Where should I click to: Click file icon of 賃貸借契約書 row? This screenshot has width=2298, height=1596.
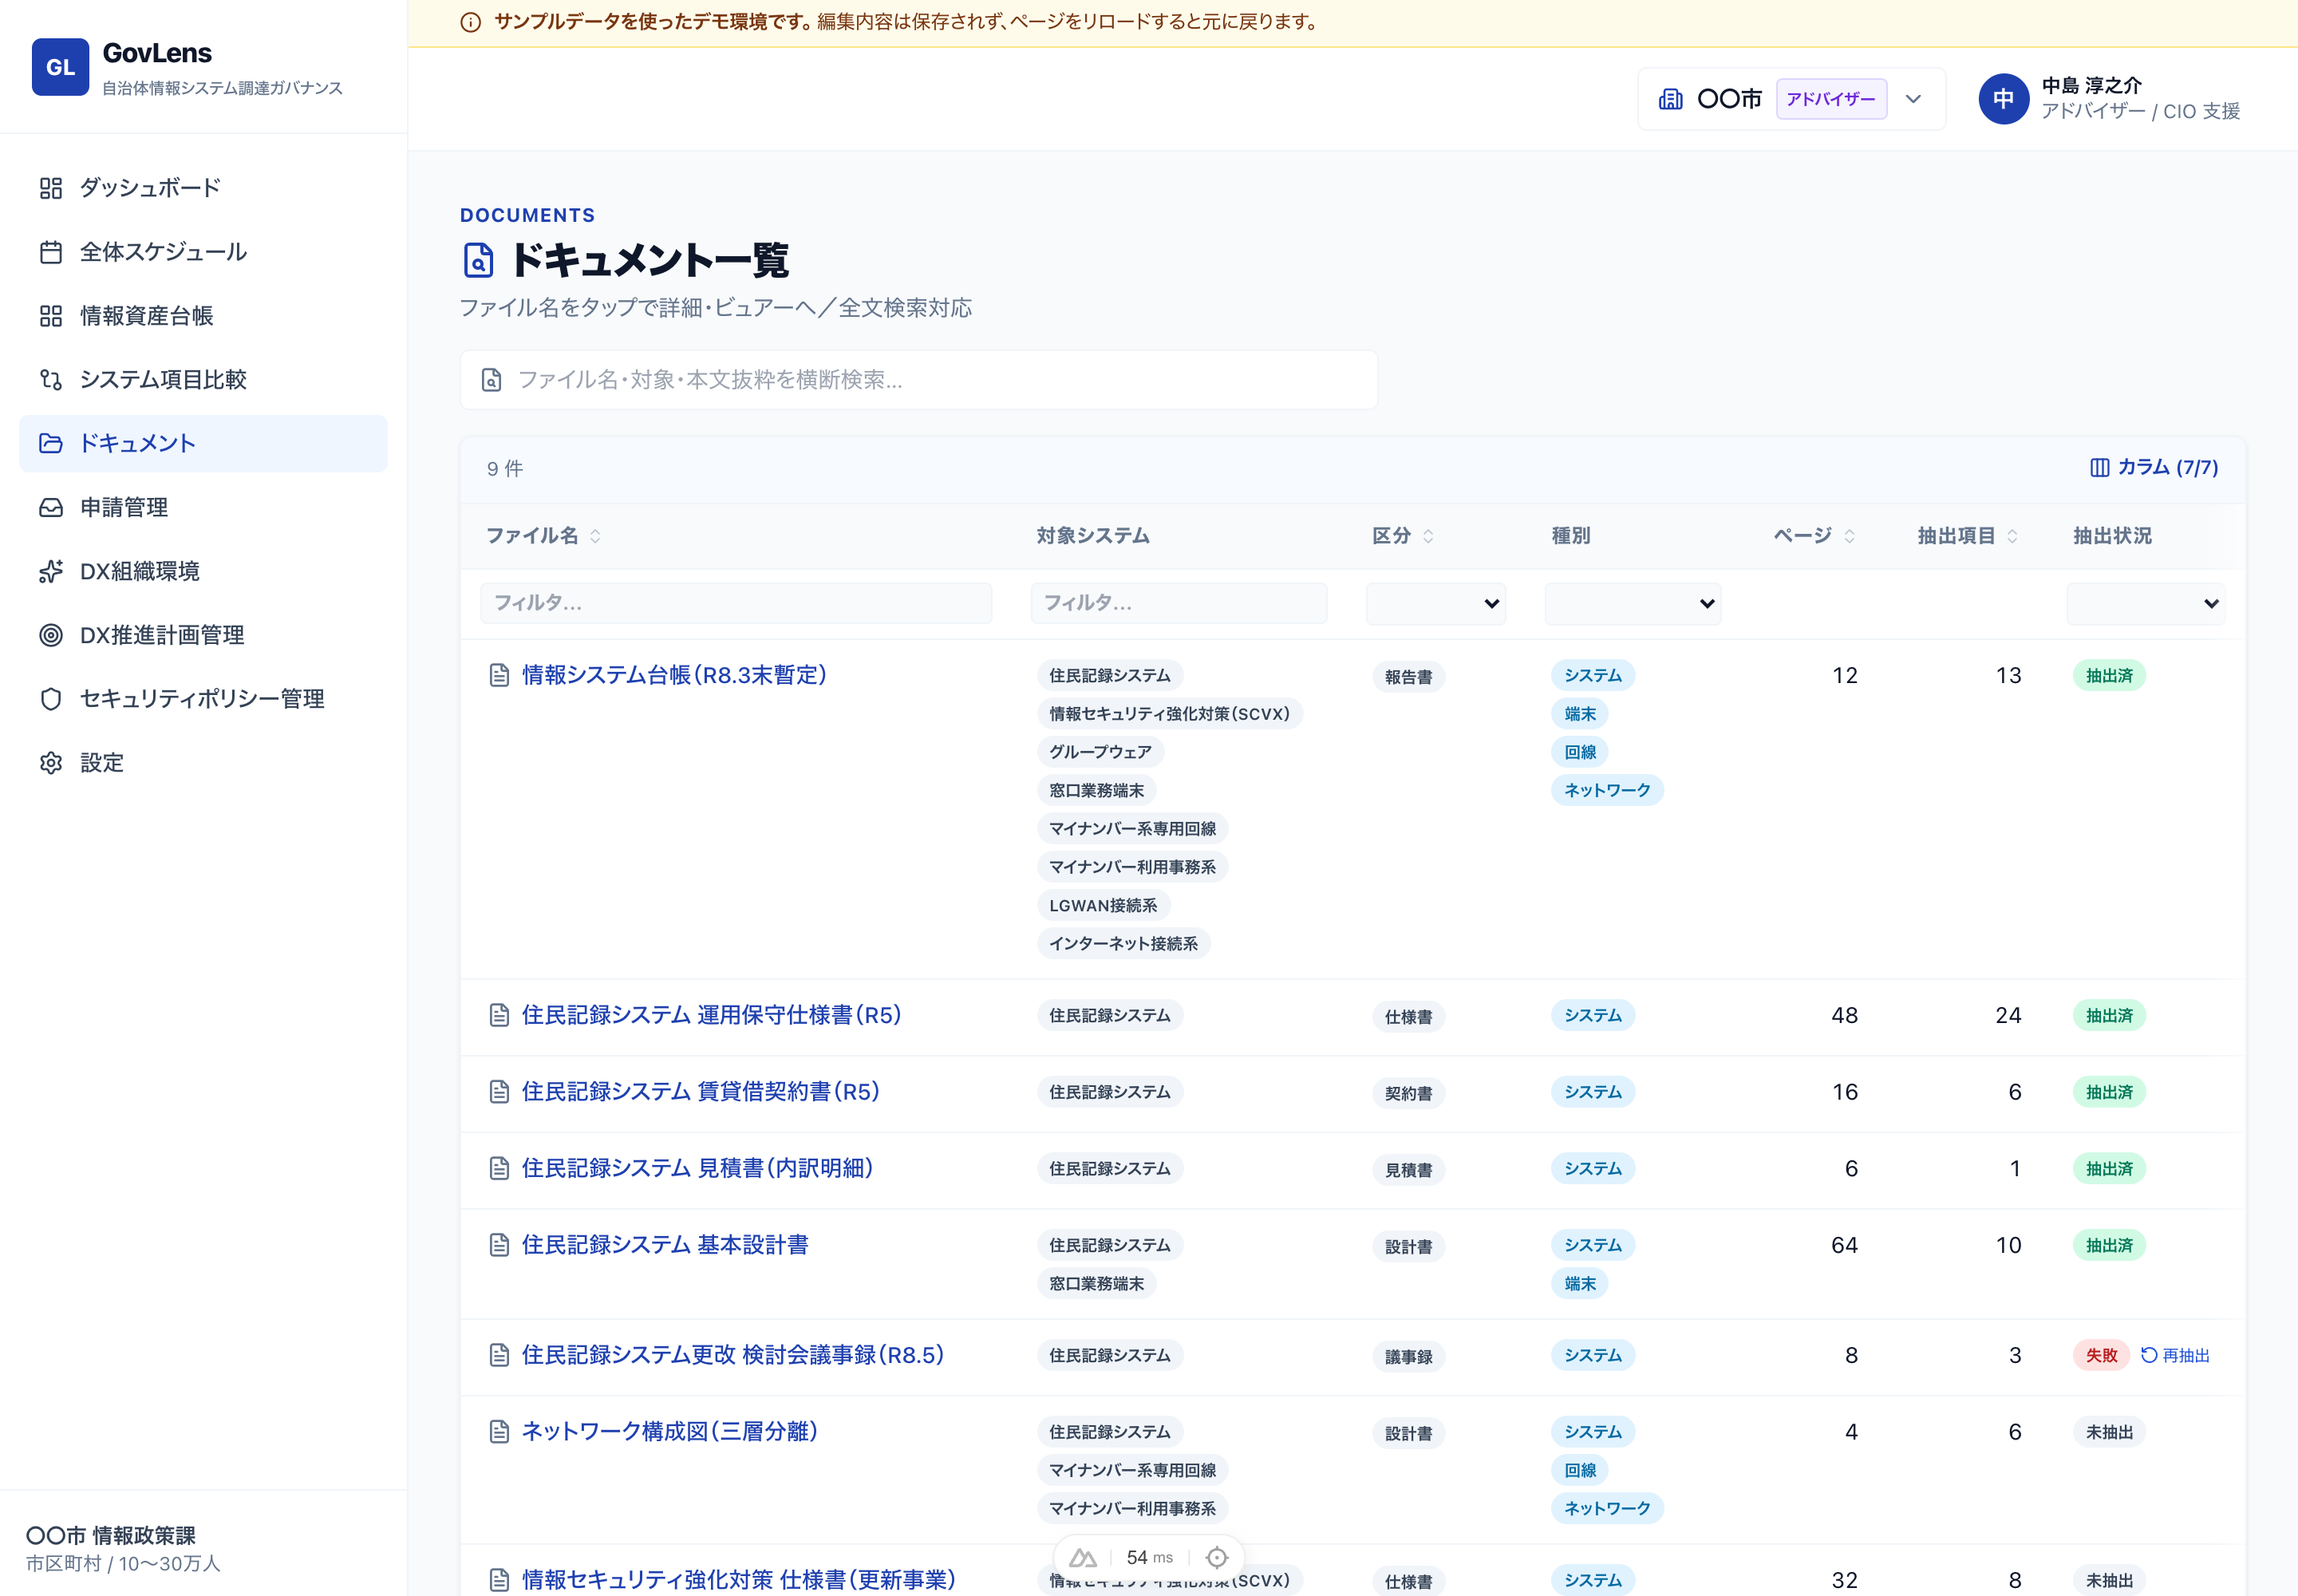pyautogui.click(x=499, y=1093)
